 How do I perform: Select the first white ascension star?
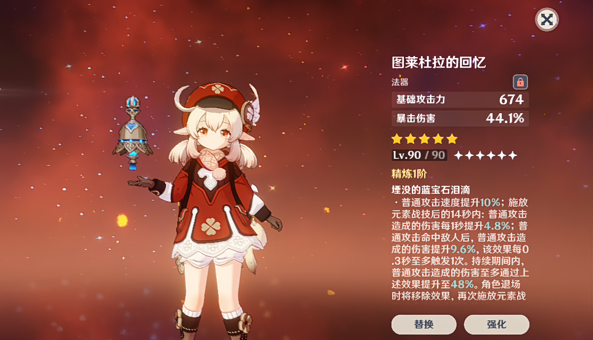[x=458, y=155]
